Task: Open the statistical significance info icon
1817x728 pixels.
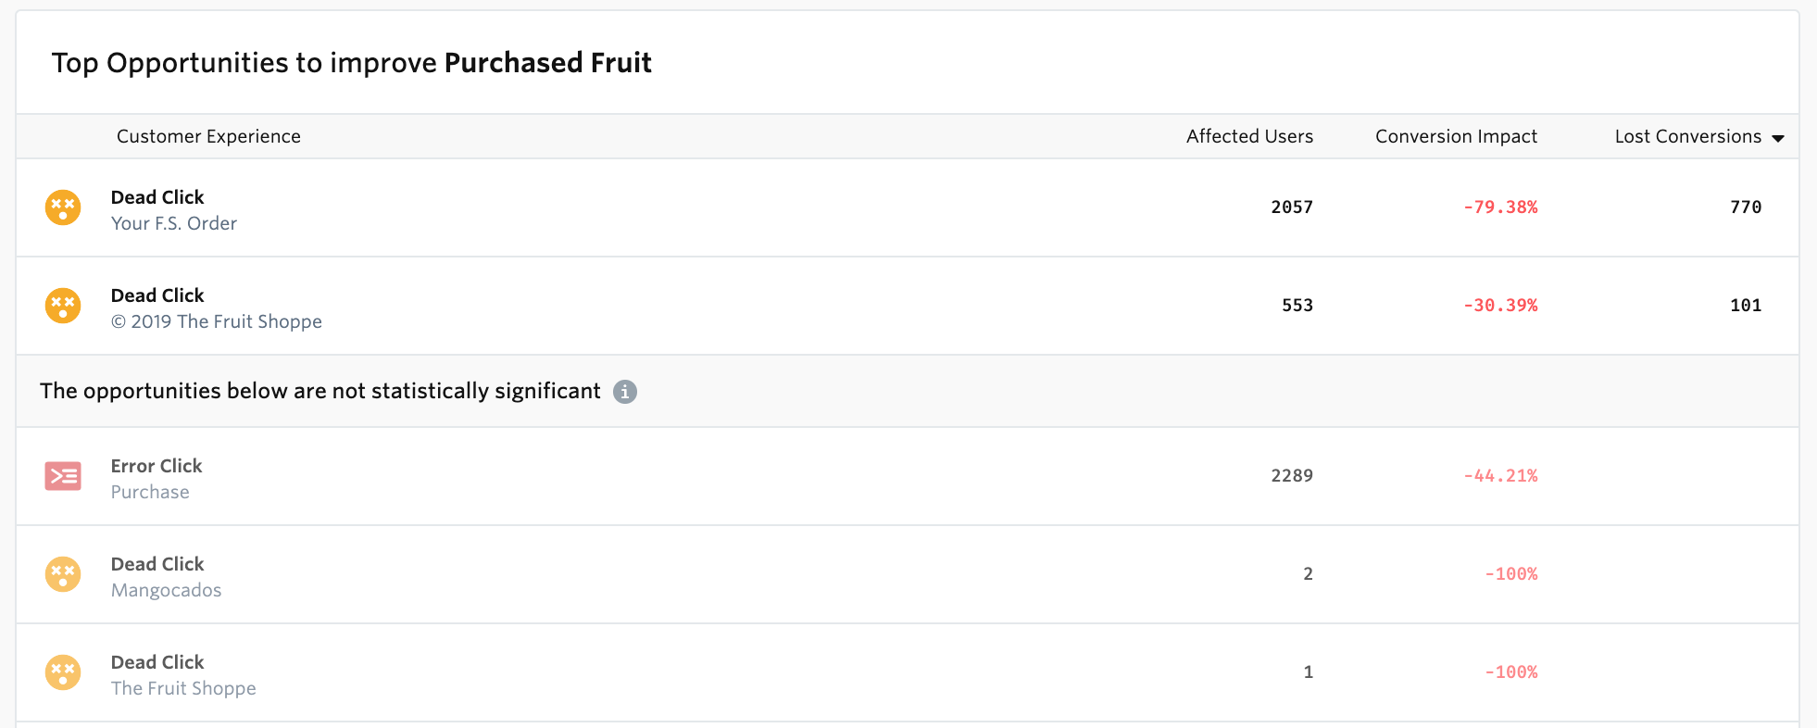Action: pos(625,392)
